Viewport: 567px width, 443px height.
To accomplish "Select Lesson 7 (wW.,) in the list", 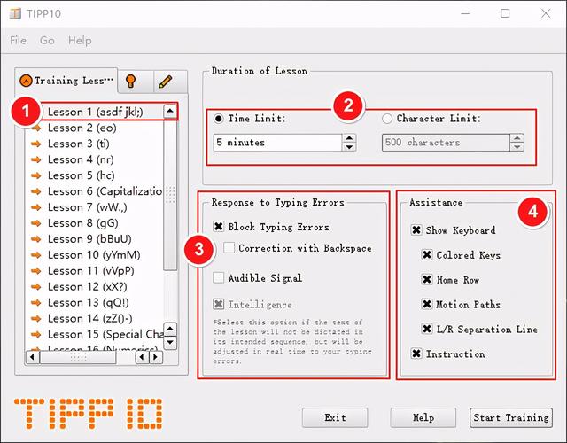I will pyautogui.click(x=85, y=207).
